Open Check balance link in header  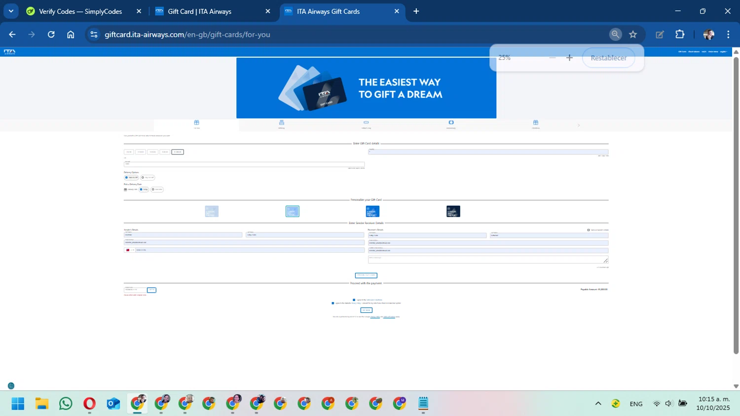tap(694, 52)
